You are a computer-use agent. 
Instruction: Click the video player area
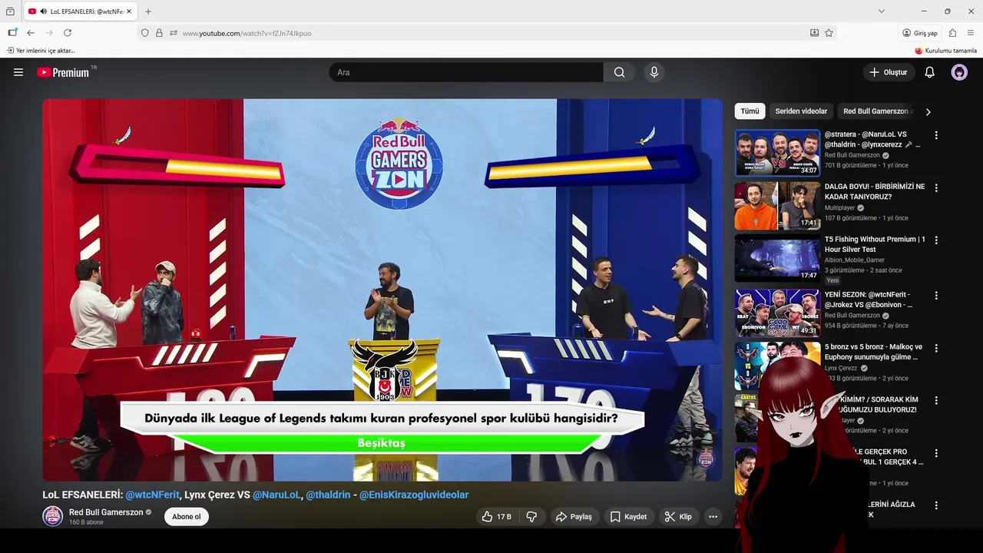tap(382, 290)
